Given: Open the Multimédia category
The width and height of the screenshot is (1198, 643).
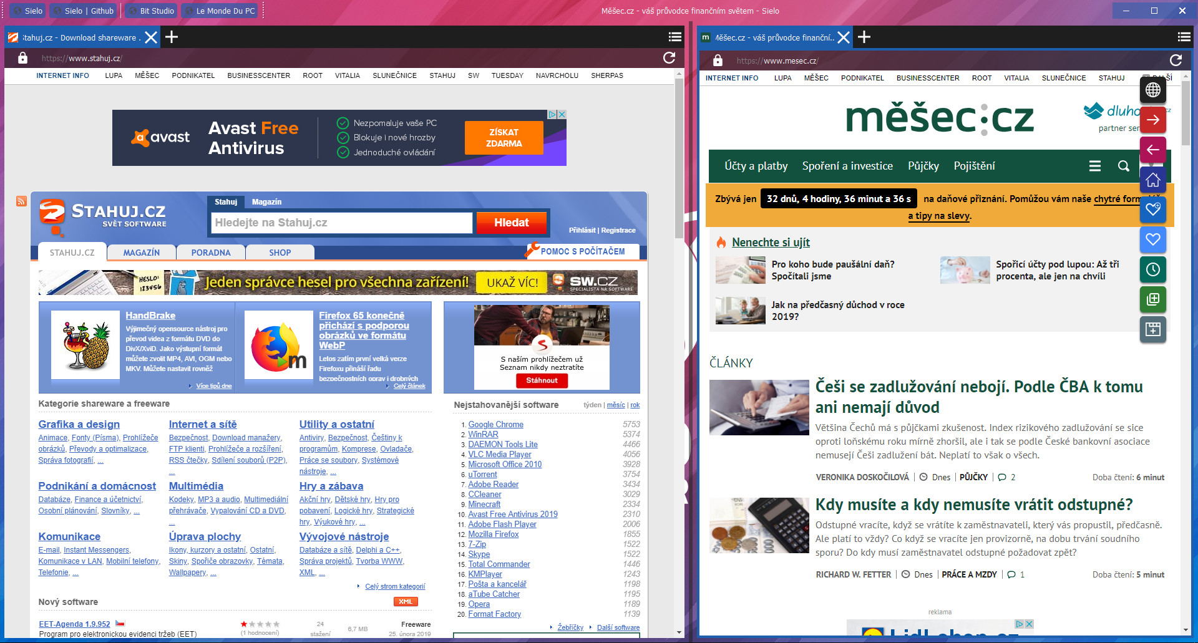Looking at the screenshot, I should click(x=196, y=486).
